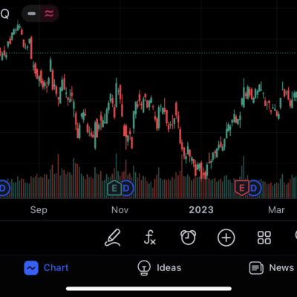297x297 pixels.
Task: Open the four-square layout grid icon
Action: click(x=264, y=238)
